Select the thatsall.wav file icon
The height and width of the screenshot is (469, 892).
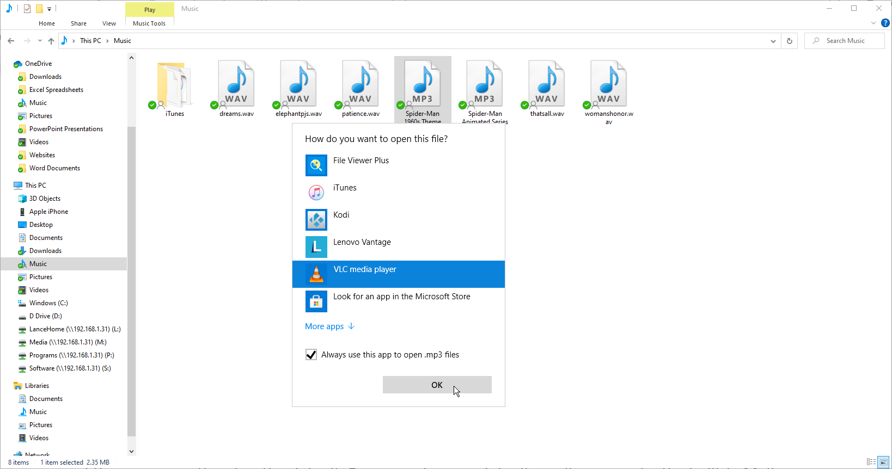pos(547,84)
